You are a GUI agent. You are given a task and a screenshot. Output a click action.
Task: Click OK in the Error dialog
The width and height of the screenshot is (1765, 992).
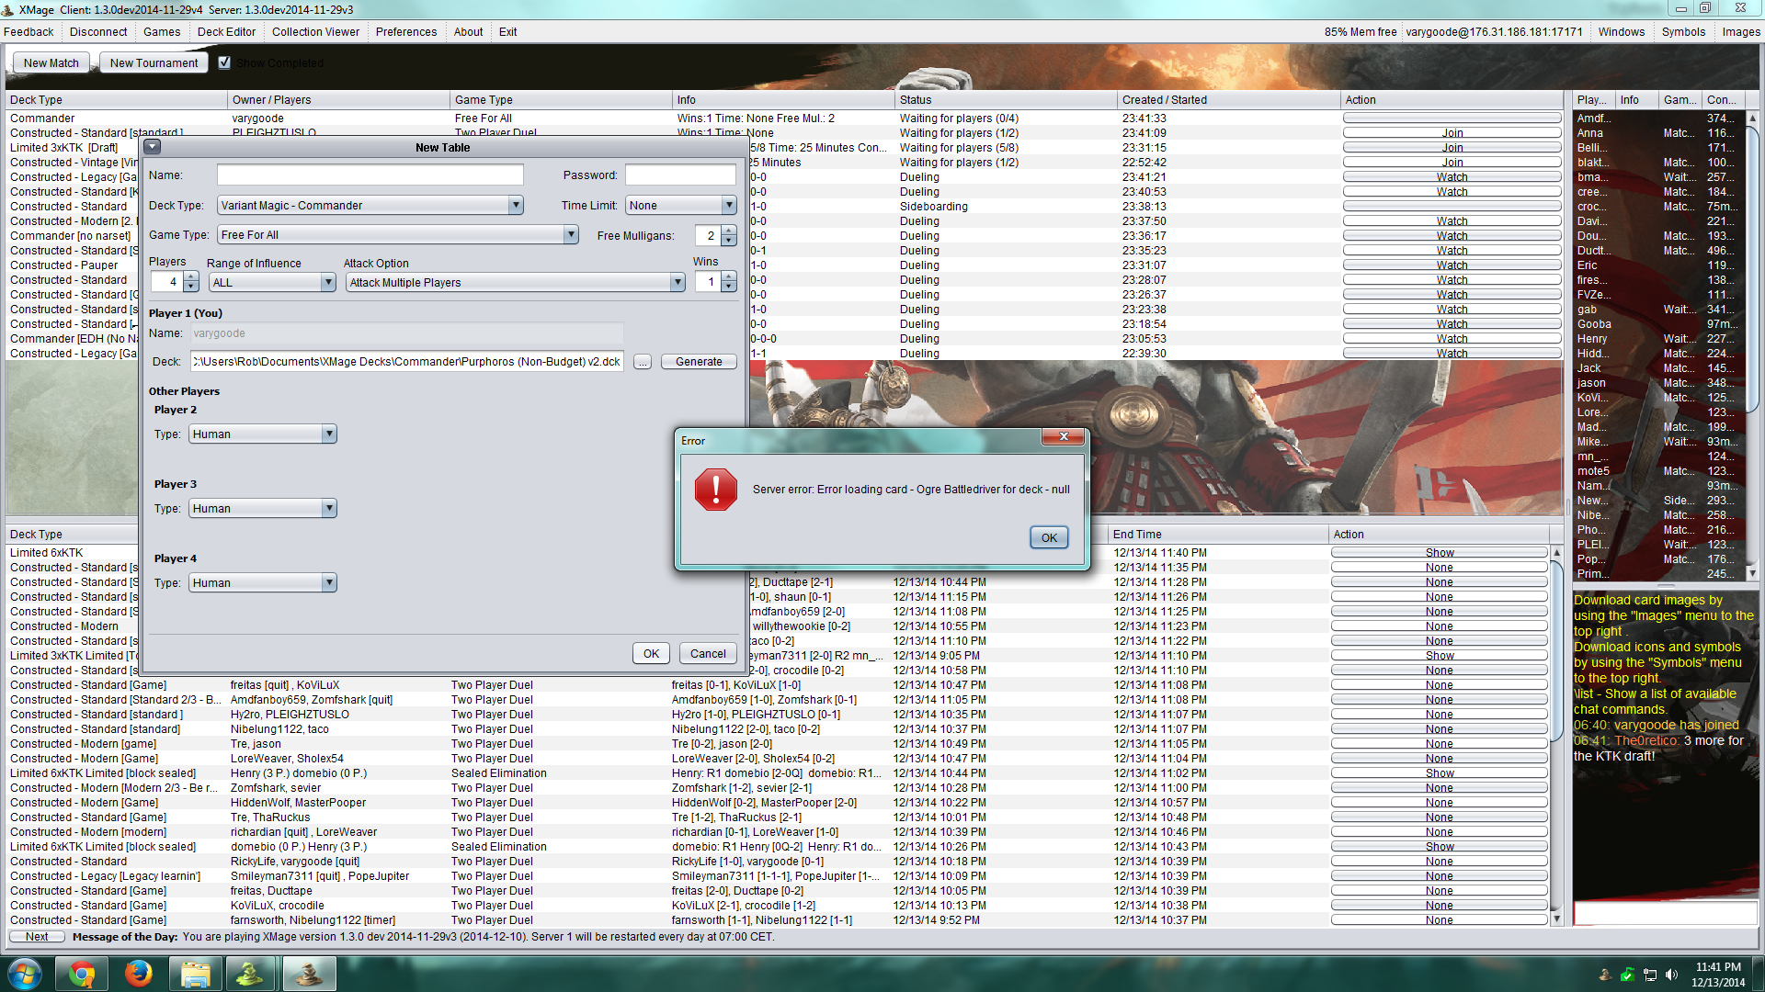point(1049,537)
